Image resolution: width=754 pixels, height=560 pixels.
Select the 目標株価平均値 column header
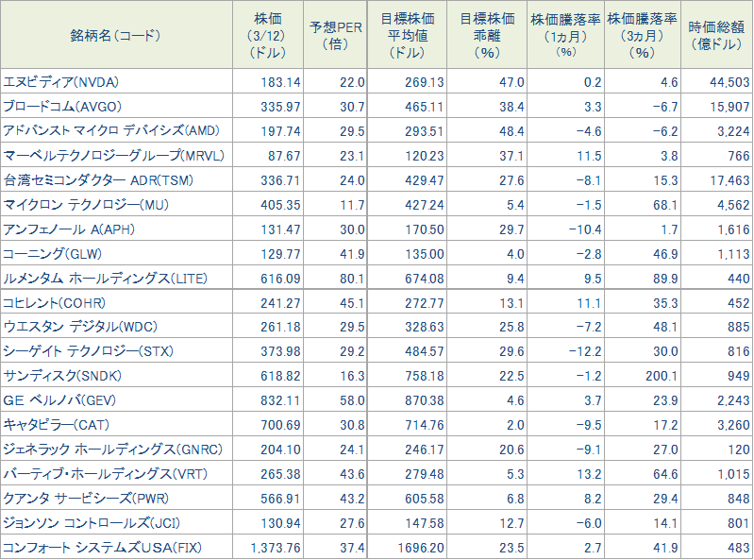(x=408, y=35)
